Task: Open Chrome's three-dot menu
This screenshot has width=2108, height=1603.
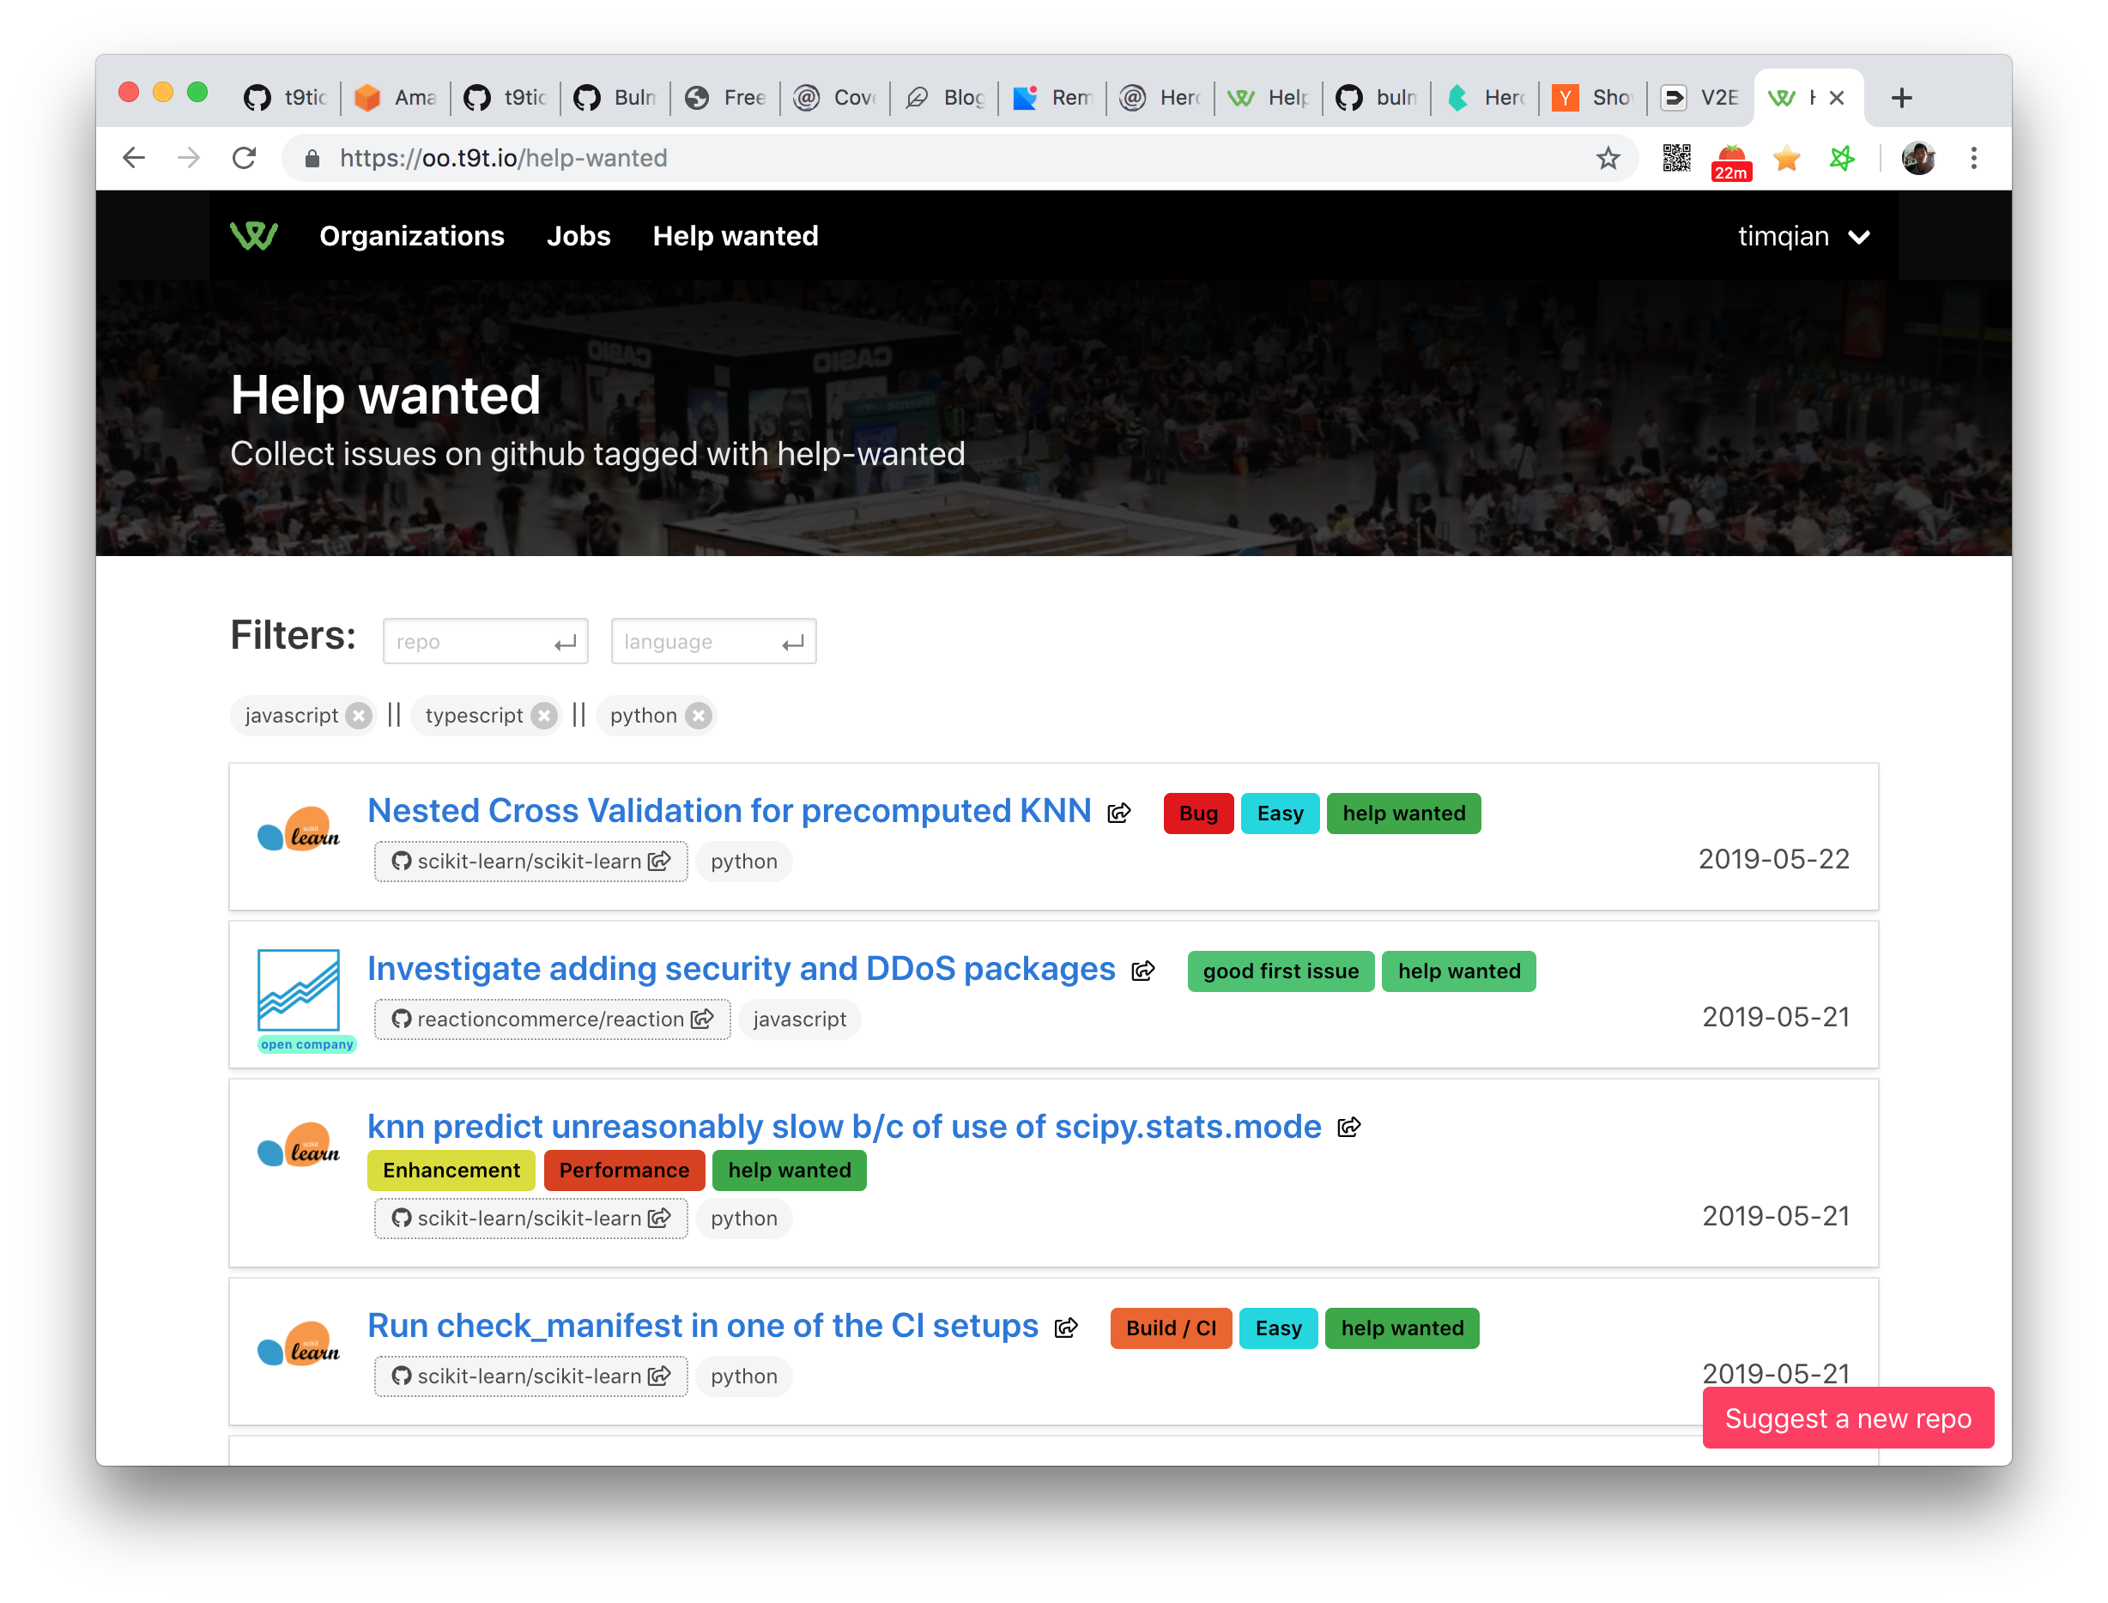Action: 1973,159
